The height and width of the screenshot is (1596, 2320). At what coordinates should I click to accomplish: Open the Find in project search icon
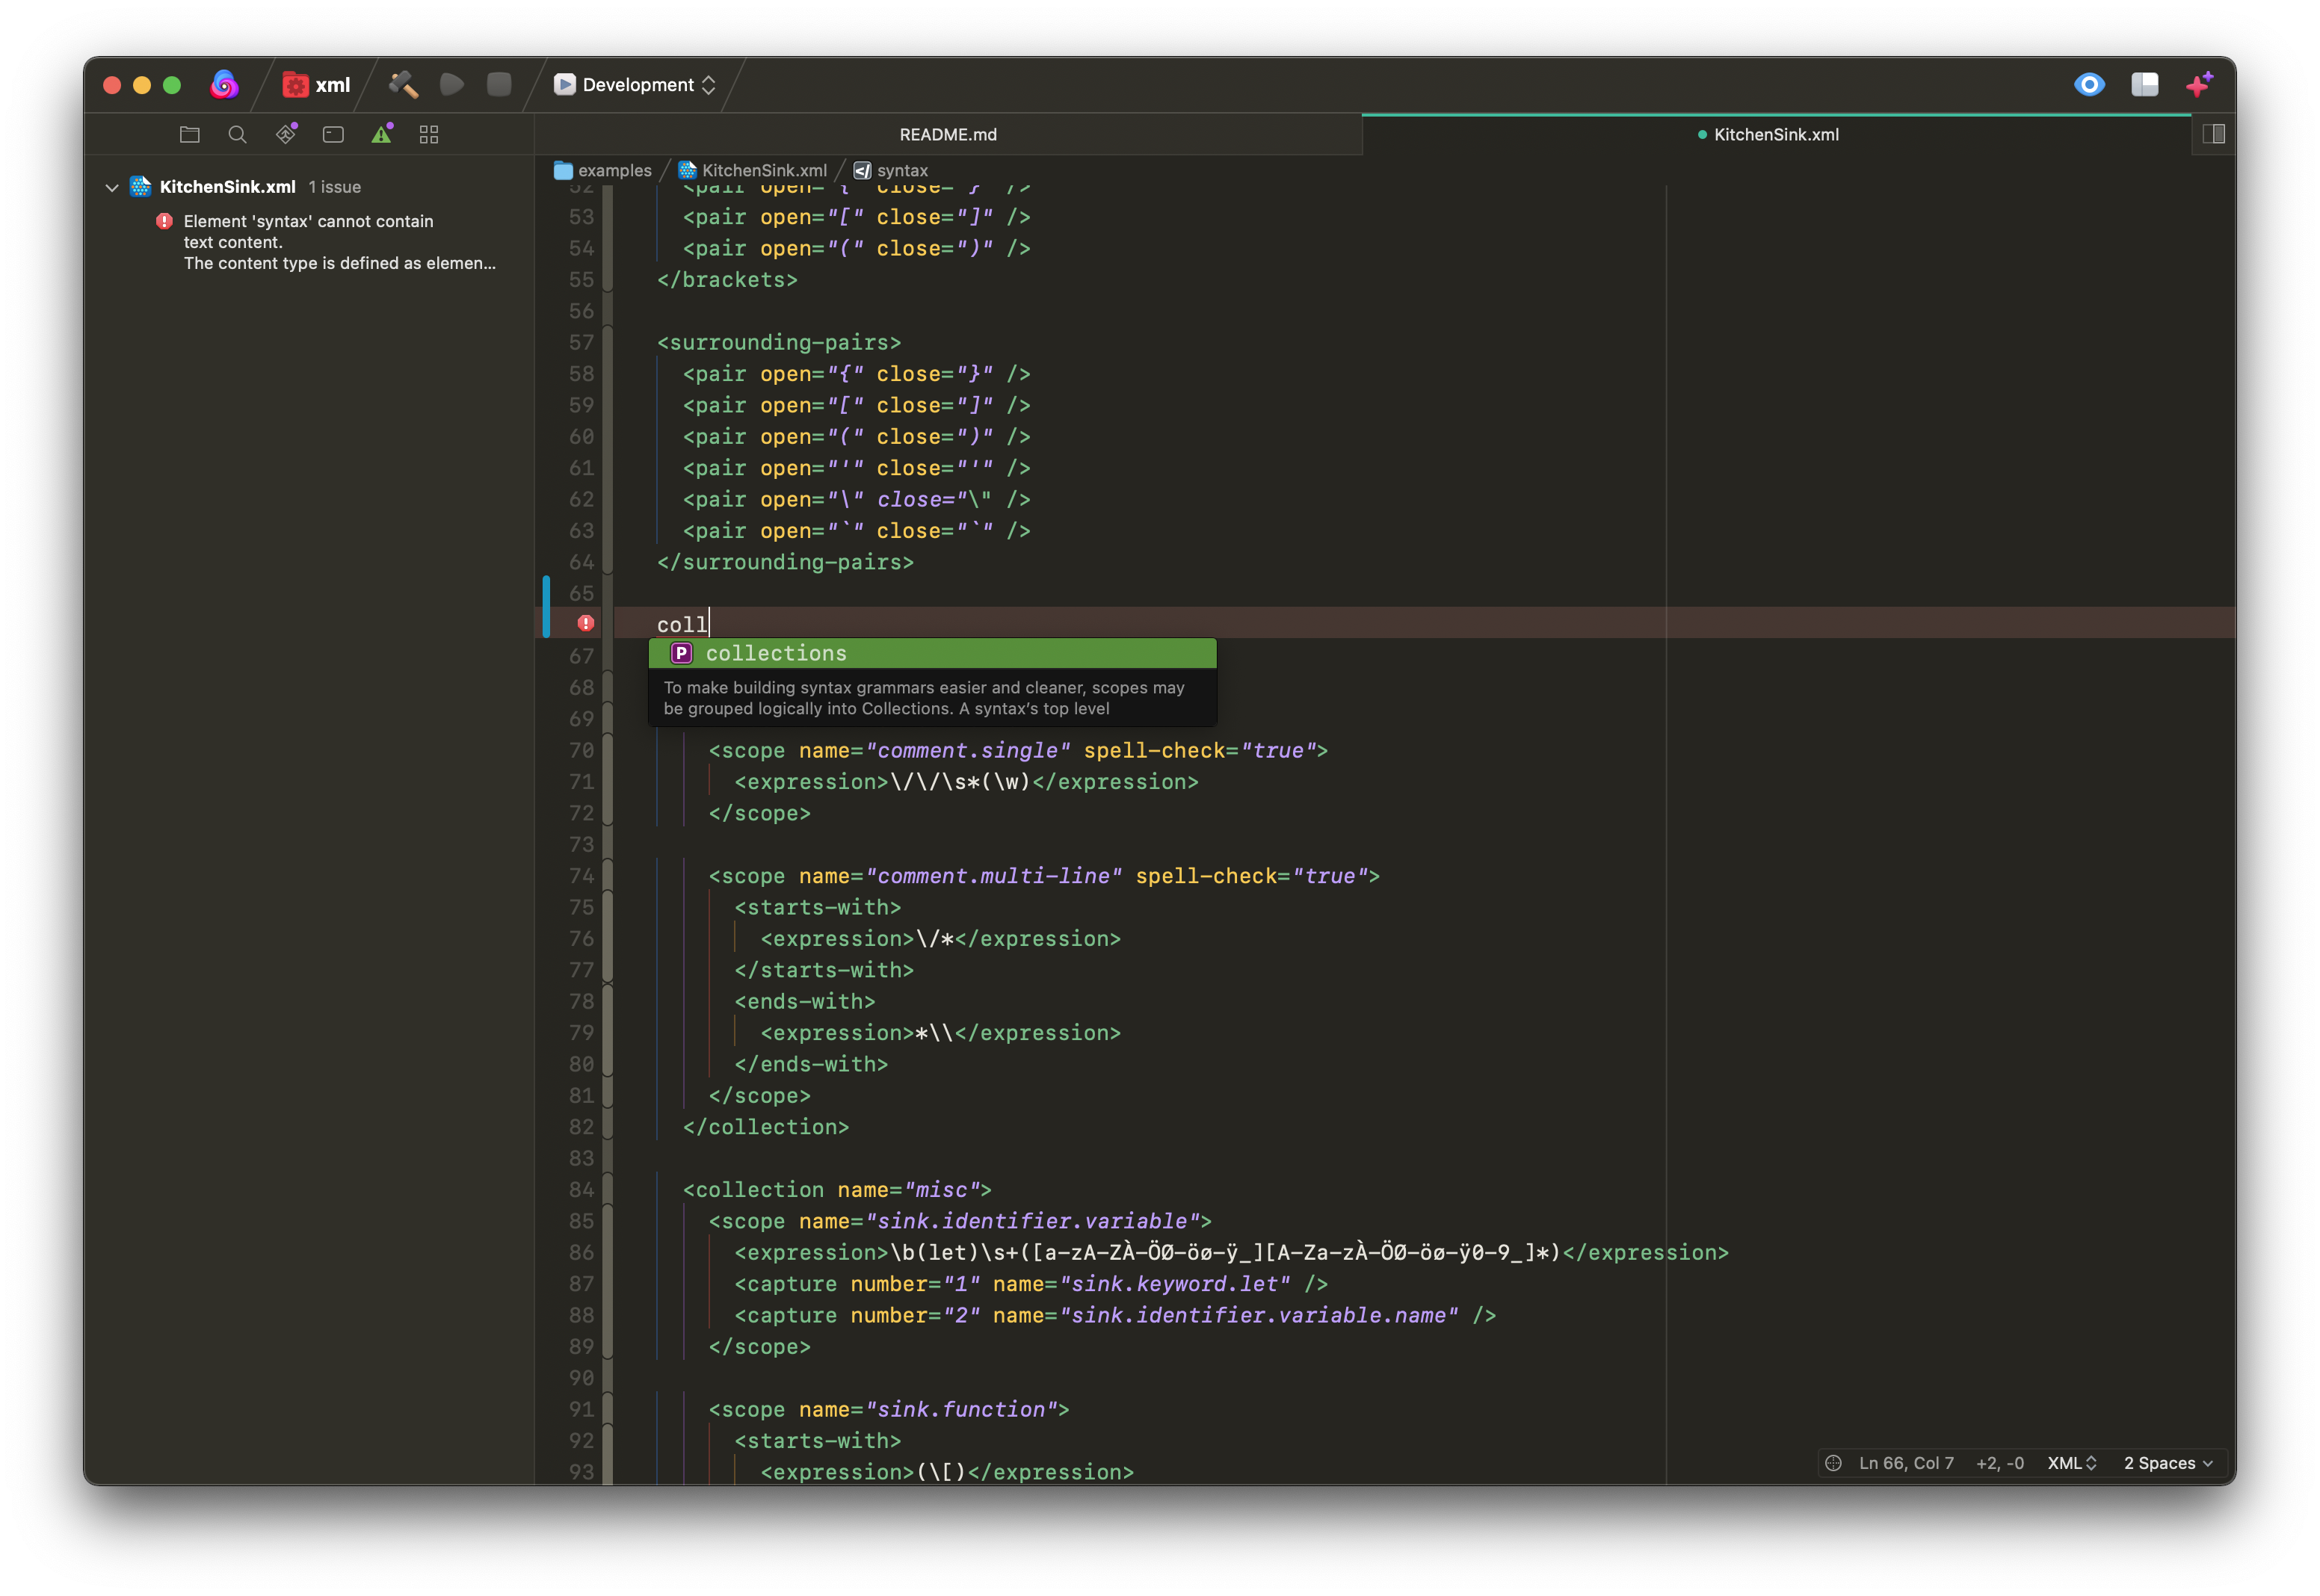coord(237,134)
